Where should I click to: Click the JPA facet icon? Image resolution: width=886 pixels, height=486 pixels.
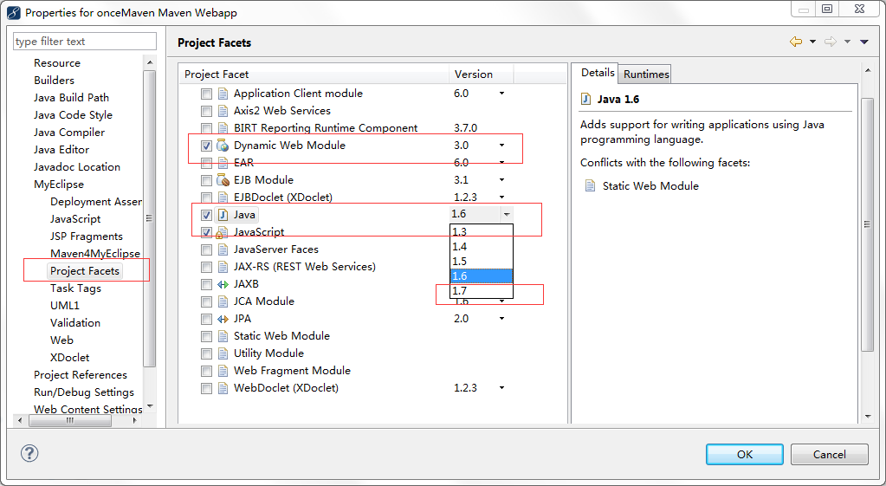click(223, 319)
